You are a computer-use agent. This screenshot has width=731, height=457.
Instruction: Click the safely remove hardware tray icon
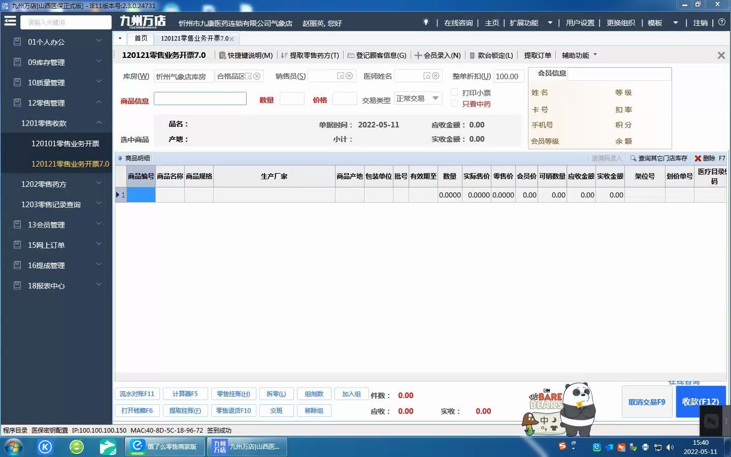(x=633, y=447)
